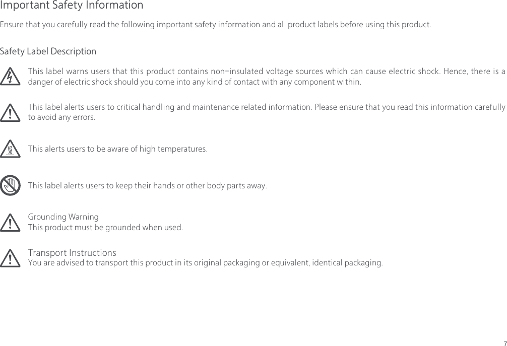
Task: Select the warning icon beside Grounding Warning
Action: (x=10, y=222)
